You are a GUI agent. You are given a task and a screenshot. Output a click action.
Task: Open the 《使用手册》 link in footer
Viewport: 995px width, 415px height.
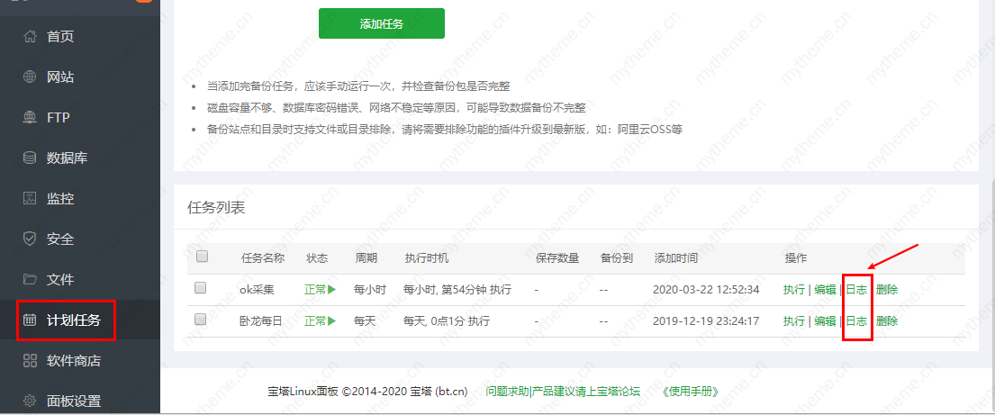[x=690, y=392]
